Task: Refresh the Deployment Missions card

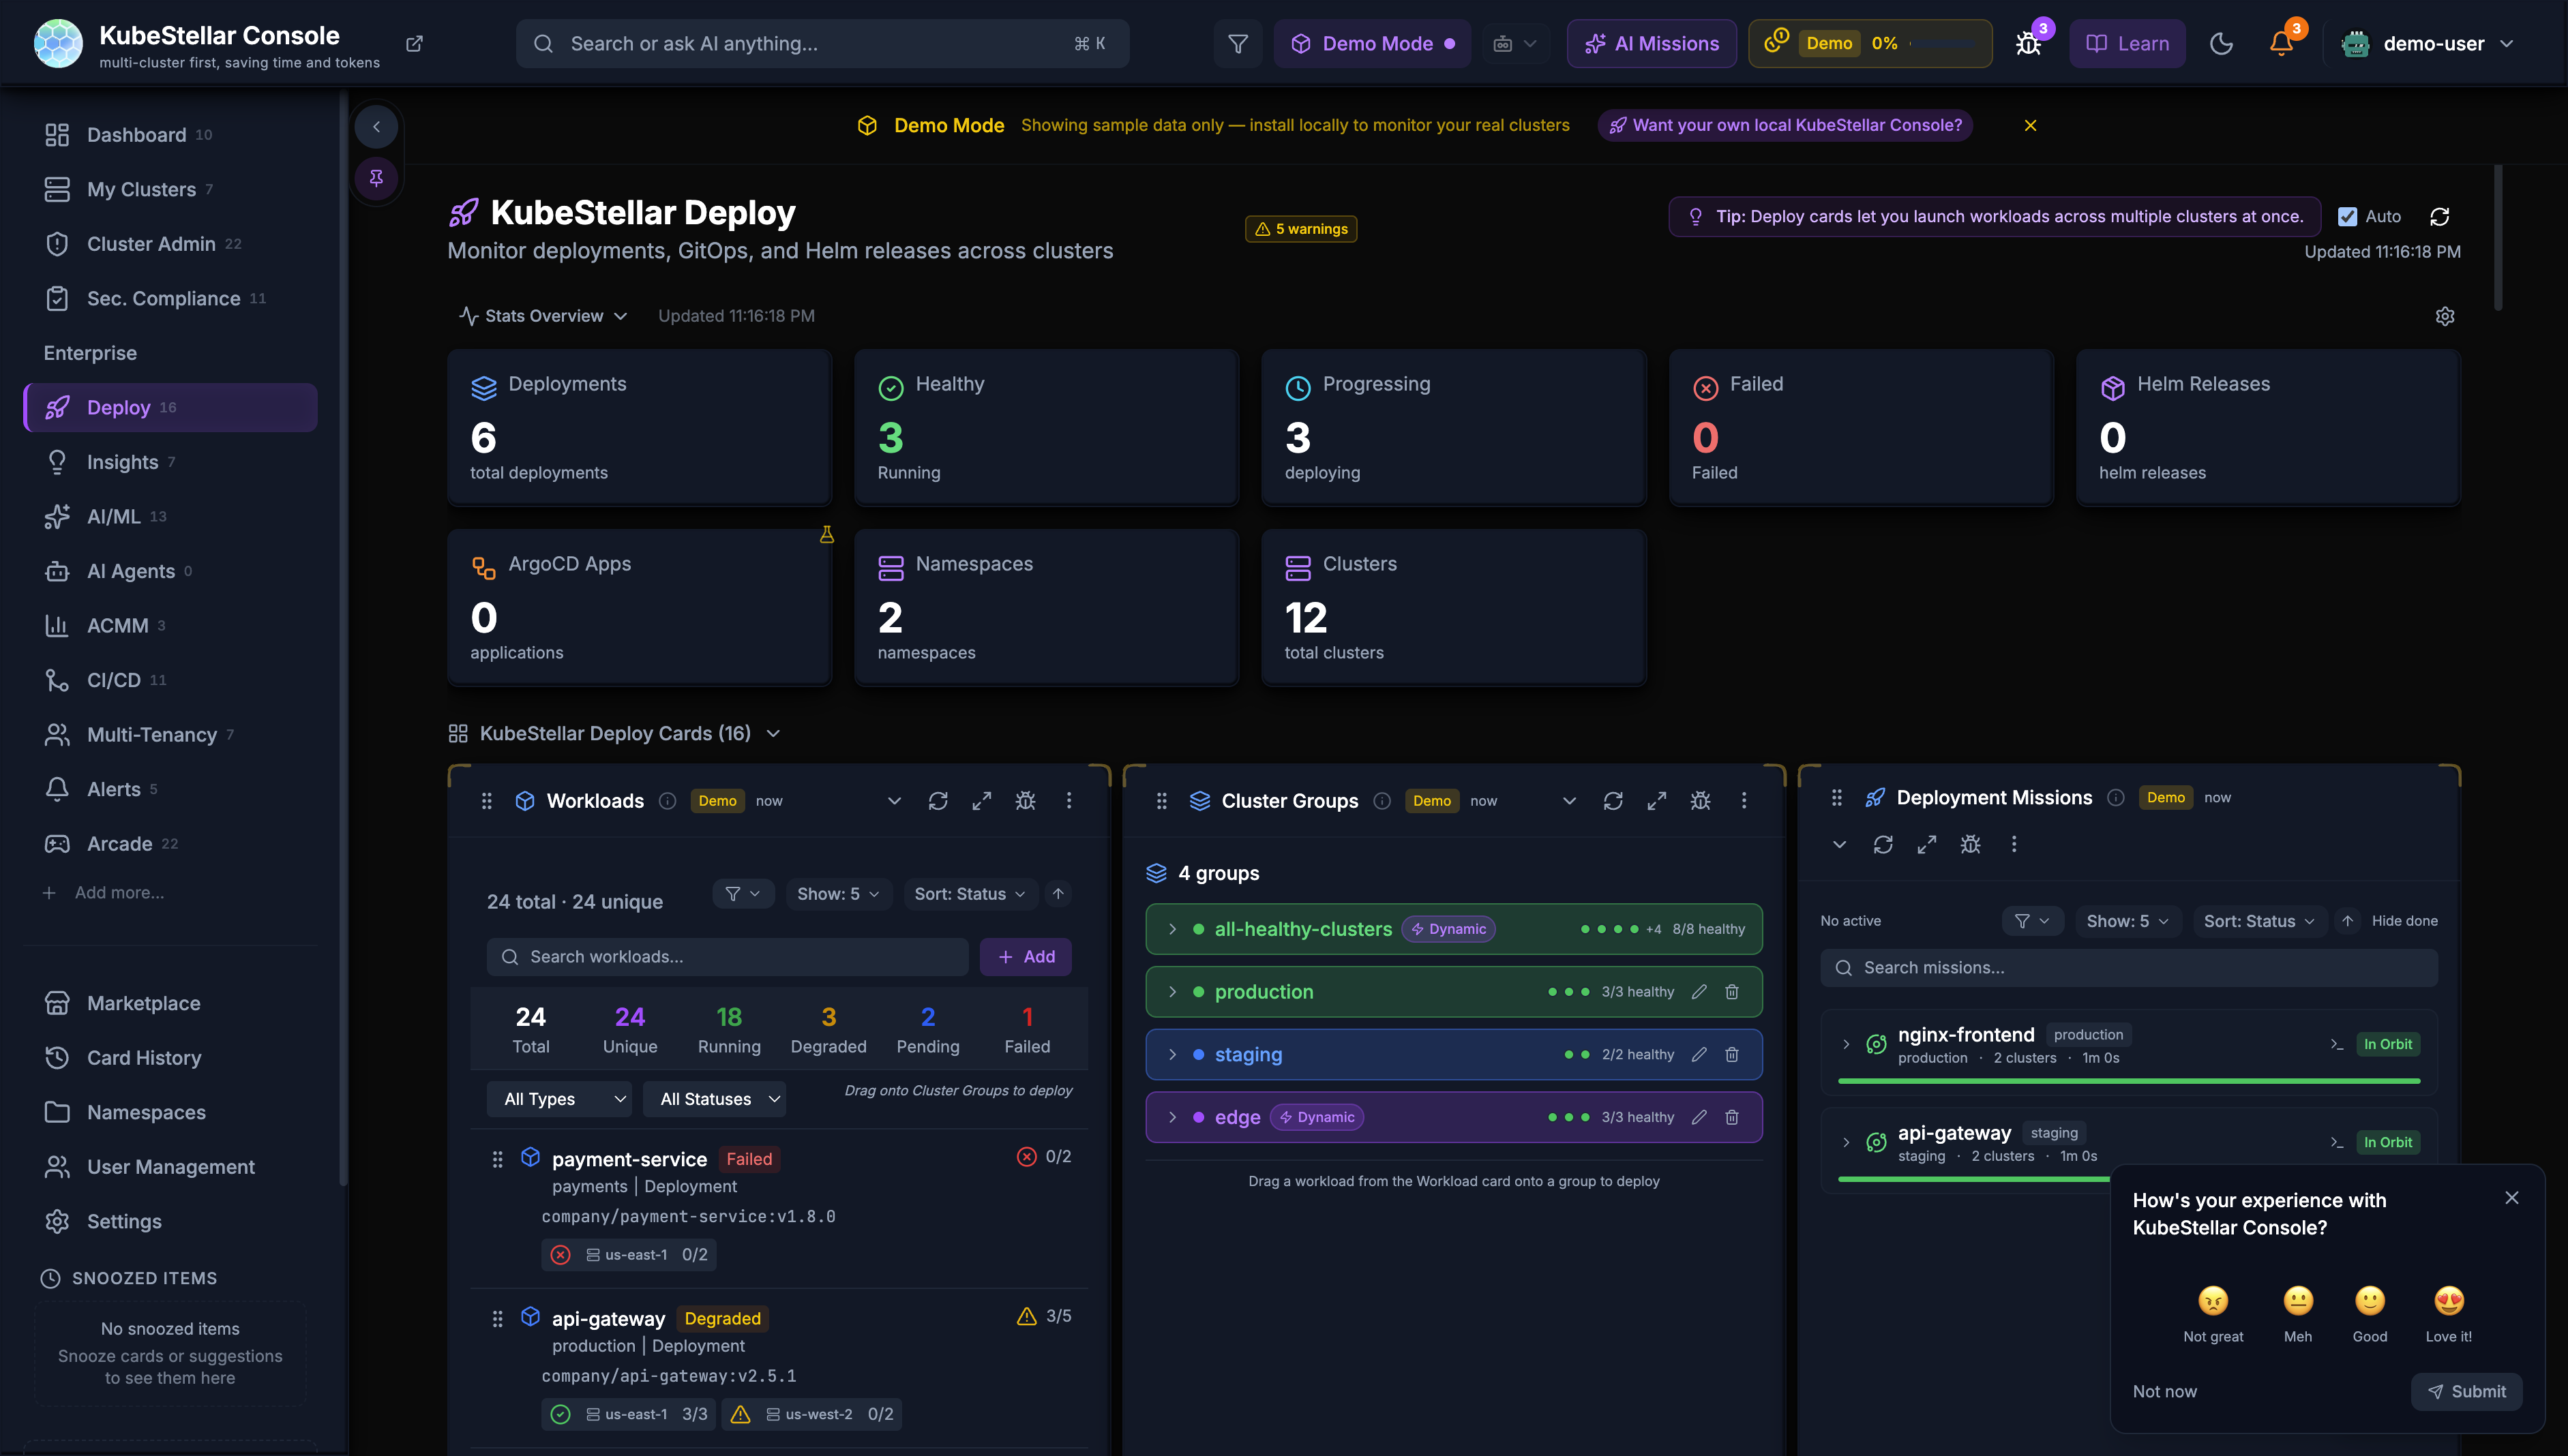Action: click(x=1883, y=845)
